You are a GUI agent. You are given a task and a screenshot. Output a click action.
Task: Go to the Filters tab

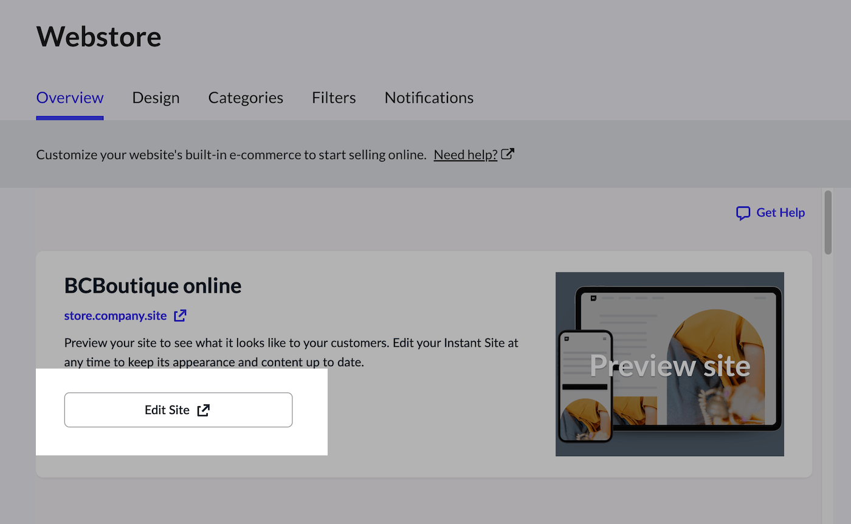click(x=334, y=98)
